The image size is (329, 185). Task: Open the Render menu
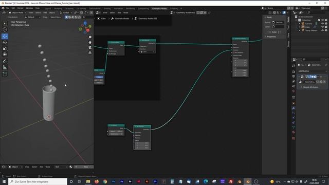coord(21,8)
